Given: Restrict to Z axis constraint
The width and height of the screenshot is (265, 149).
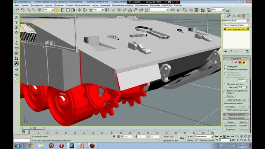Looking at the screenshot, I should pyautogui.click(x=17, y=27).
